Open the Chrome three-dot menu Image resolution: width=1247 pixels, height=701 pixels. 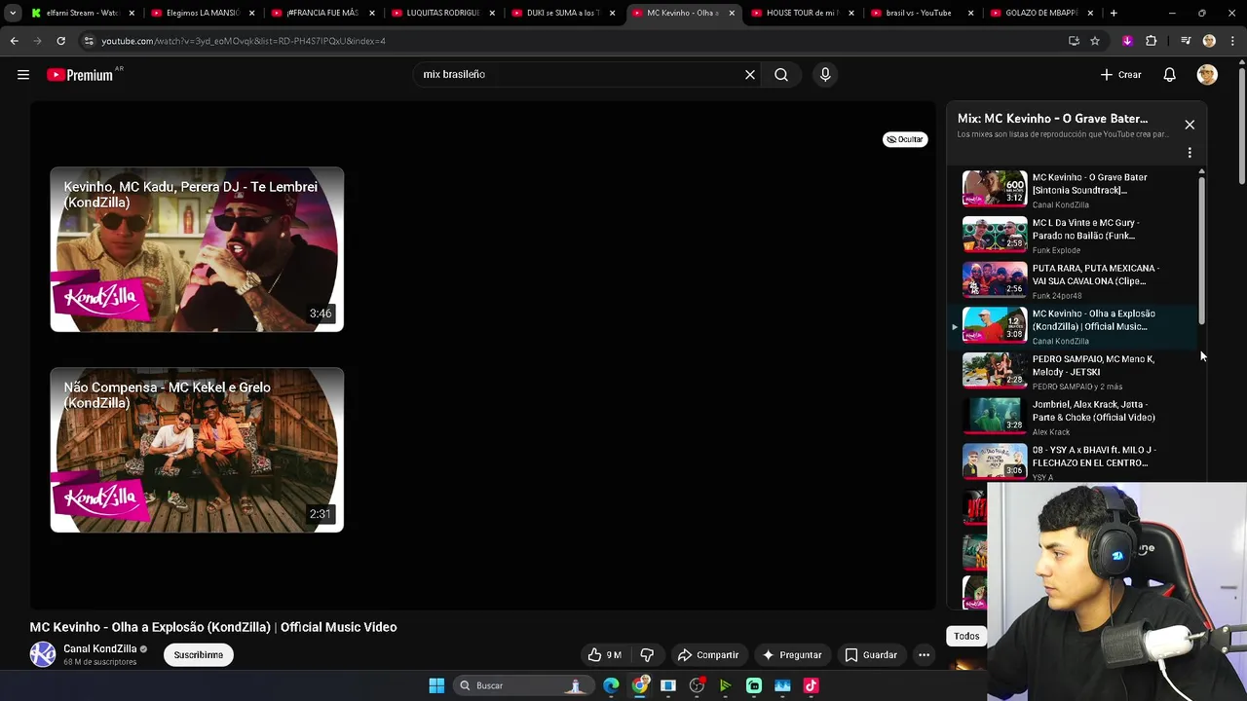[x=1232, y=41]
